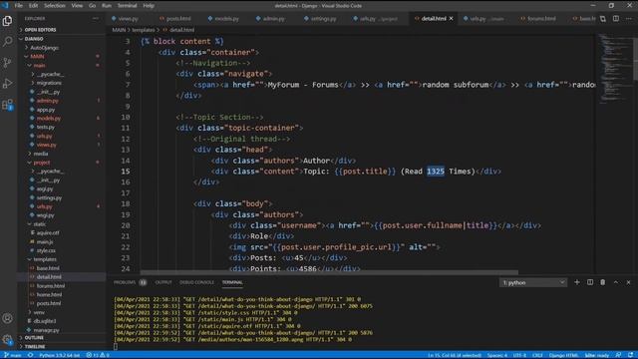
Task: Open the File menu
Action: point(18,6)
